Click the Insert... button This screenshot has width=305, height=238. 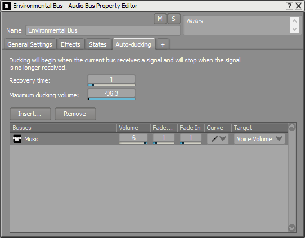coord(30,114)
